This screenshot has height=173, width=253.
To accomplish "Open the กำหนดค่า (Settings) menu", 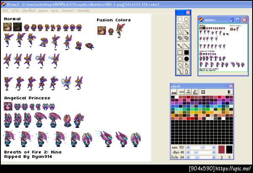I will click(68, 11).
